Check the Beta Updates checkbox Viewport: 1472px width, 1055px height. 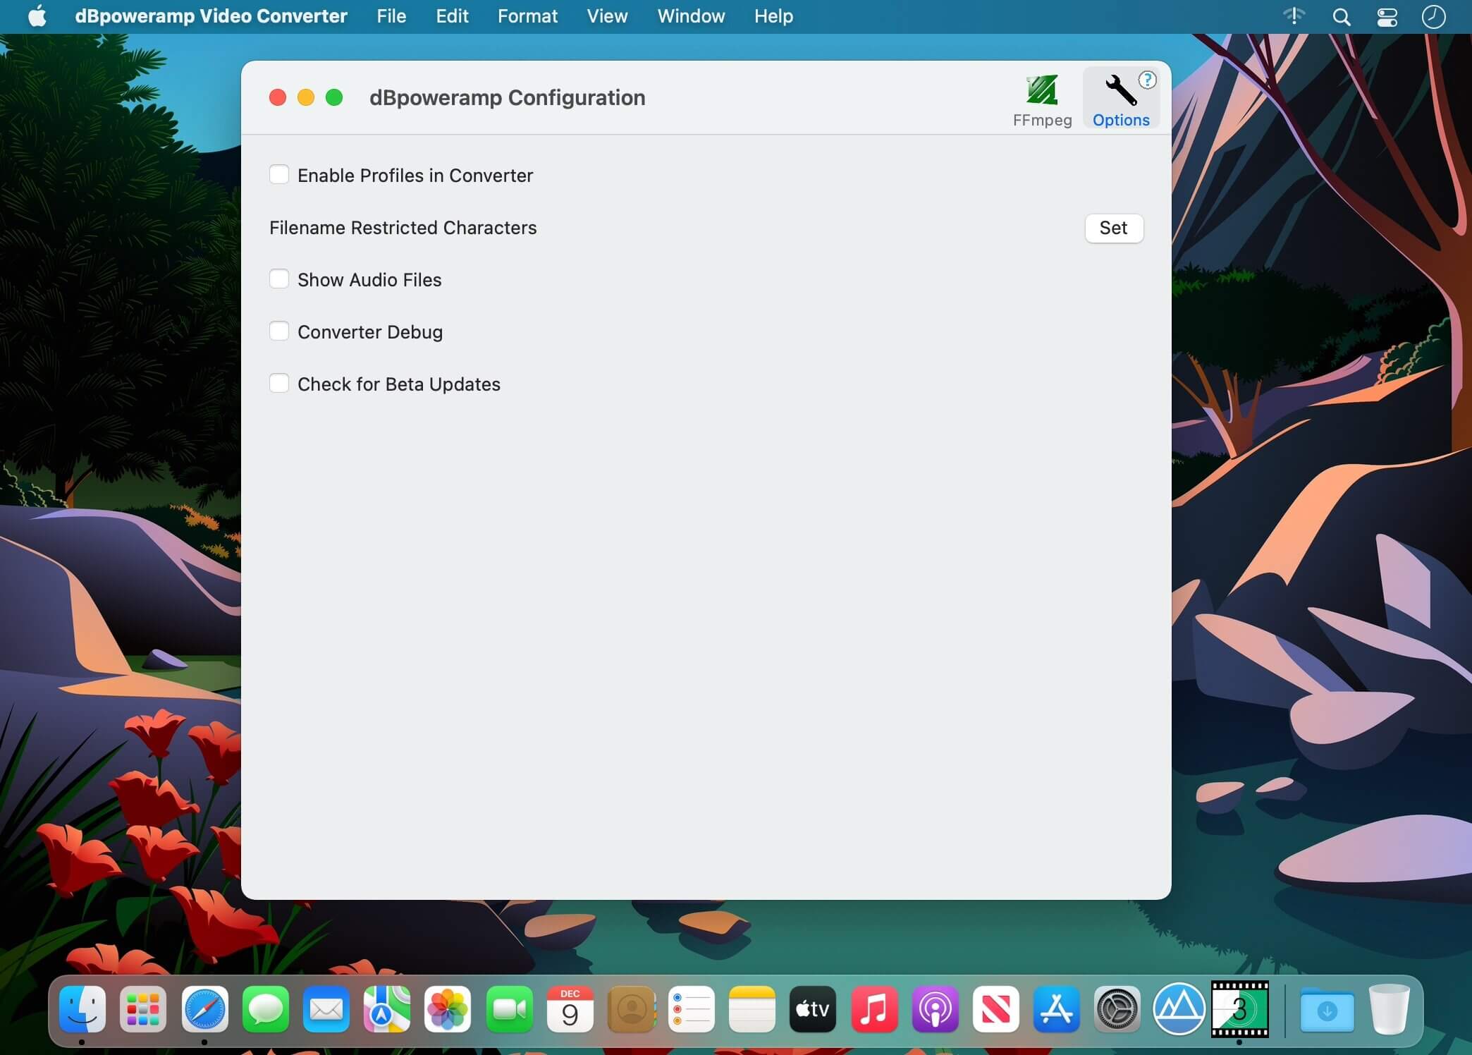tap(279, 383)
